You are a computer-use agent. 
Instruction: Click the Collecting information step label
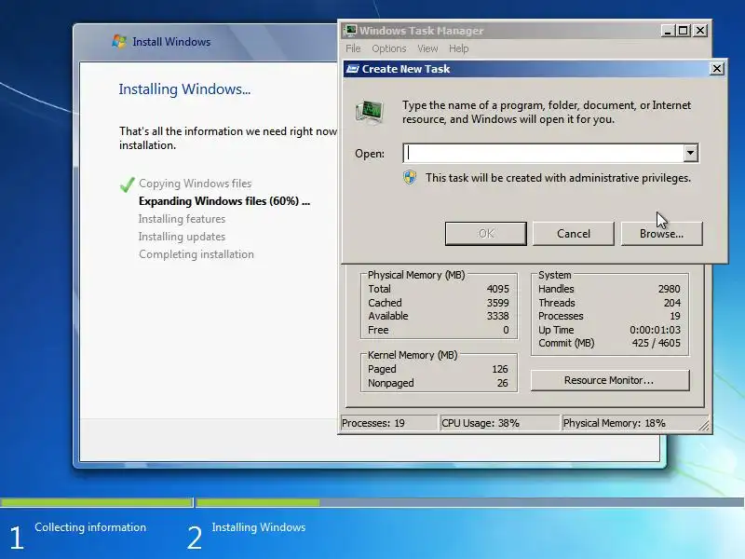point(90,527)
